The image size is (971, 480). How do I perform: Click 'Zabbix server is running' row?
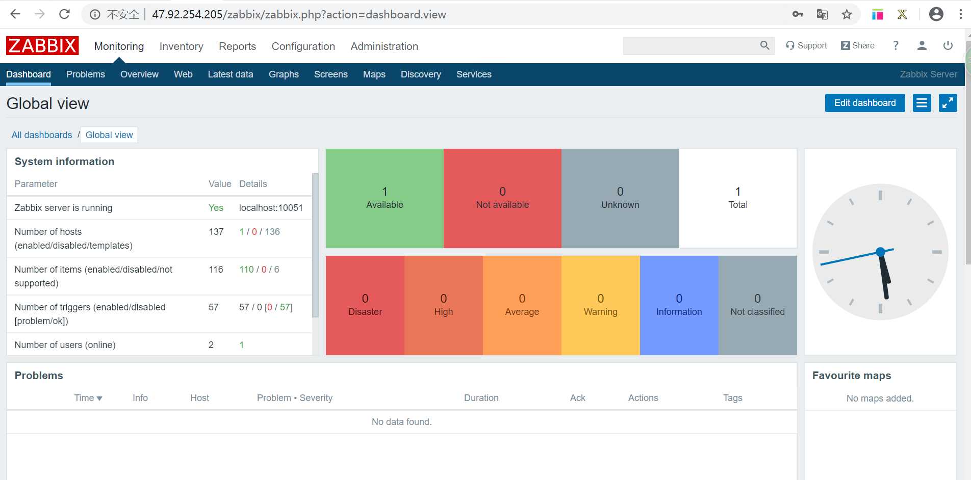[x=159, y=208]
